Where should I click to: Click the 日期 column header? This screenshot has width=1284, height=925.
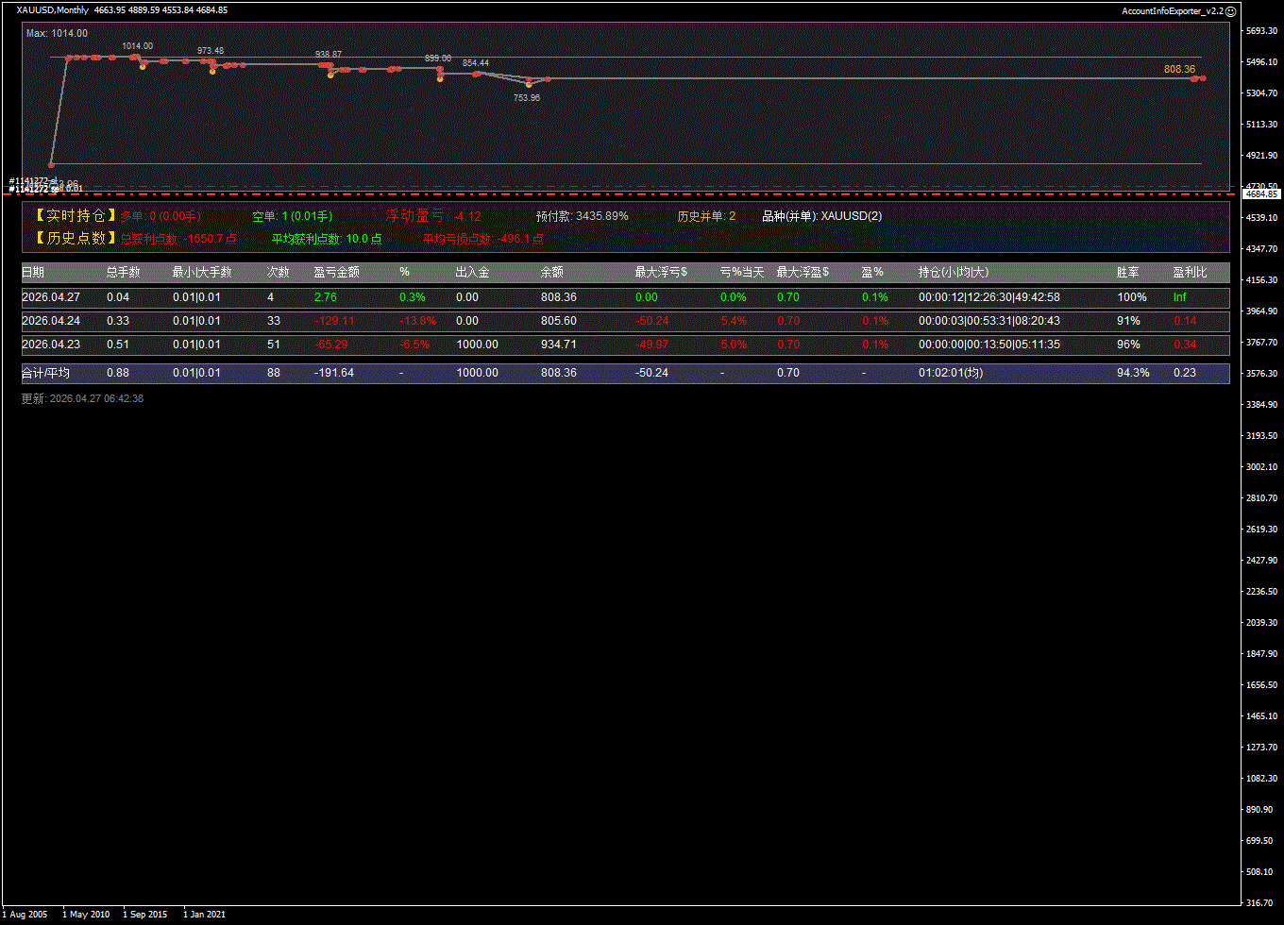coord(33,272)
